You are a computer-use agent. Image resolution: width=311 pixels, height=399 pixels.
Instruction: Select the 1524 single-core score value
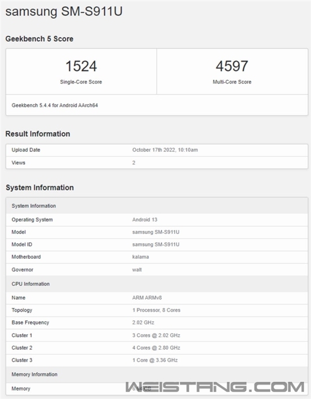(81, 66)
